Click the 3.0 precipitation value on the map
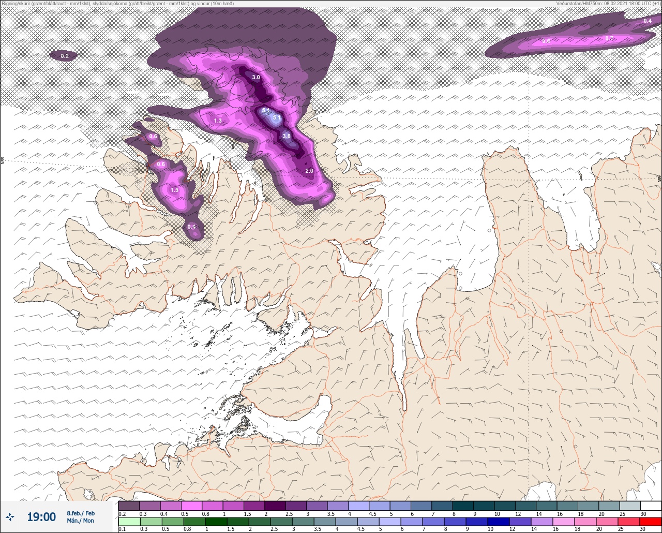The image size is (662, 533). pos(256,77)
